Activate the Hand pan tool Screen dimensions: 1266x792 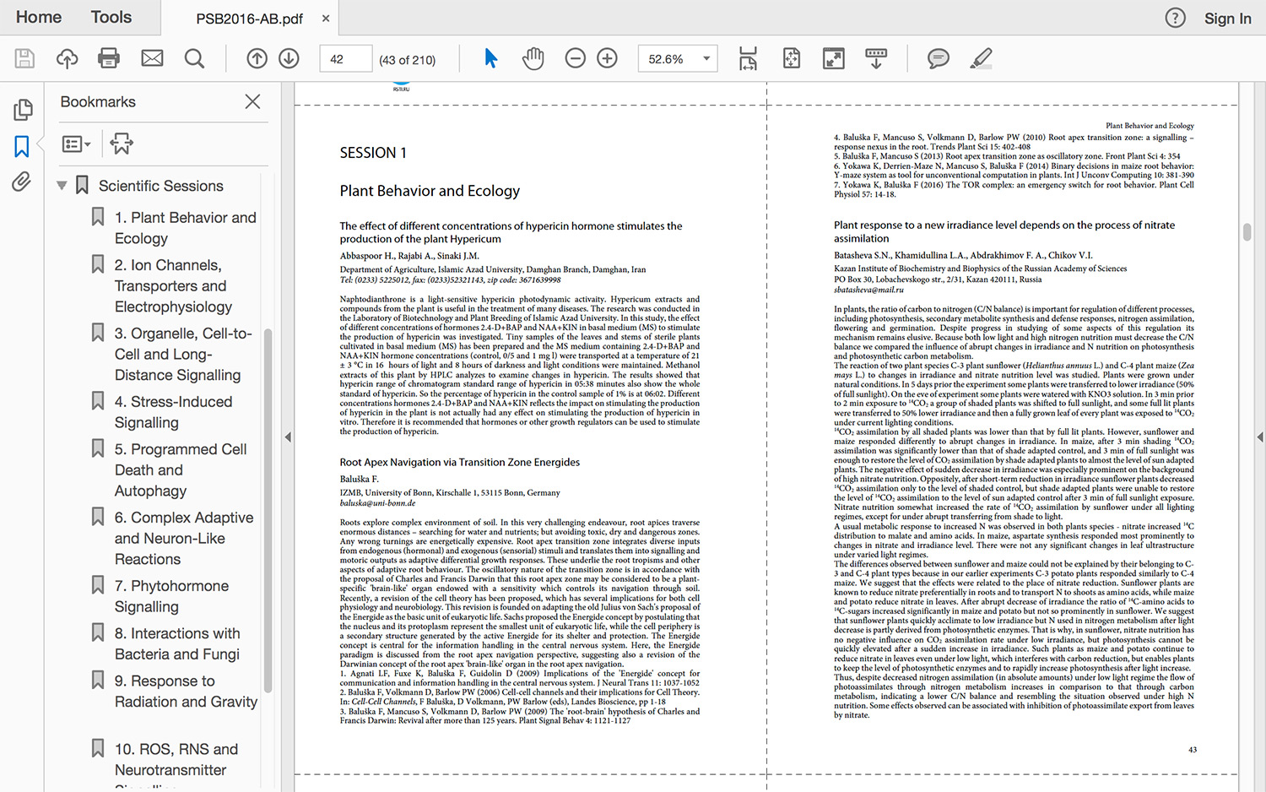pyautogui.click(x=533, y=58)
